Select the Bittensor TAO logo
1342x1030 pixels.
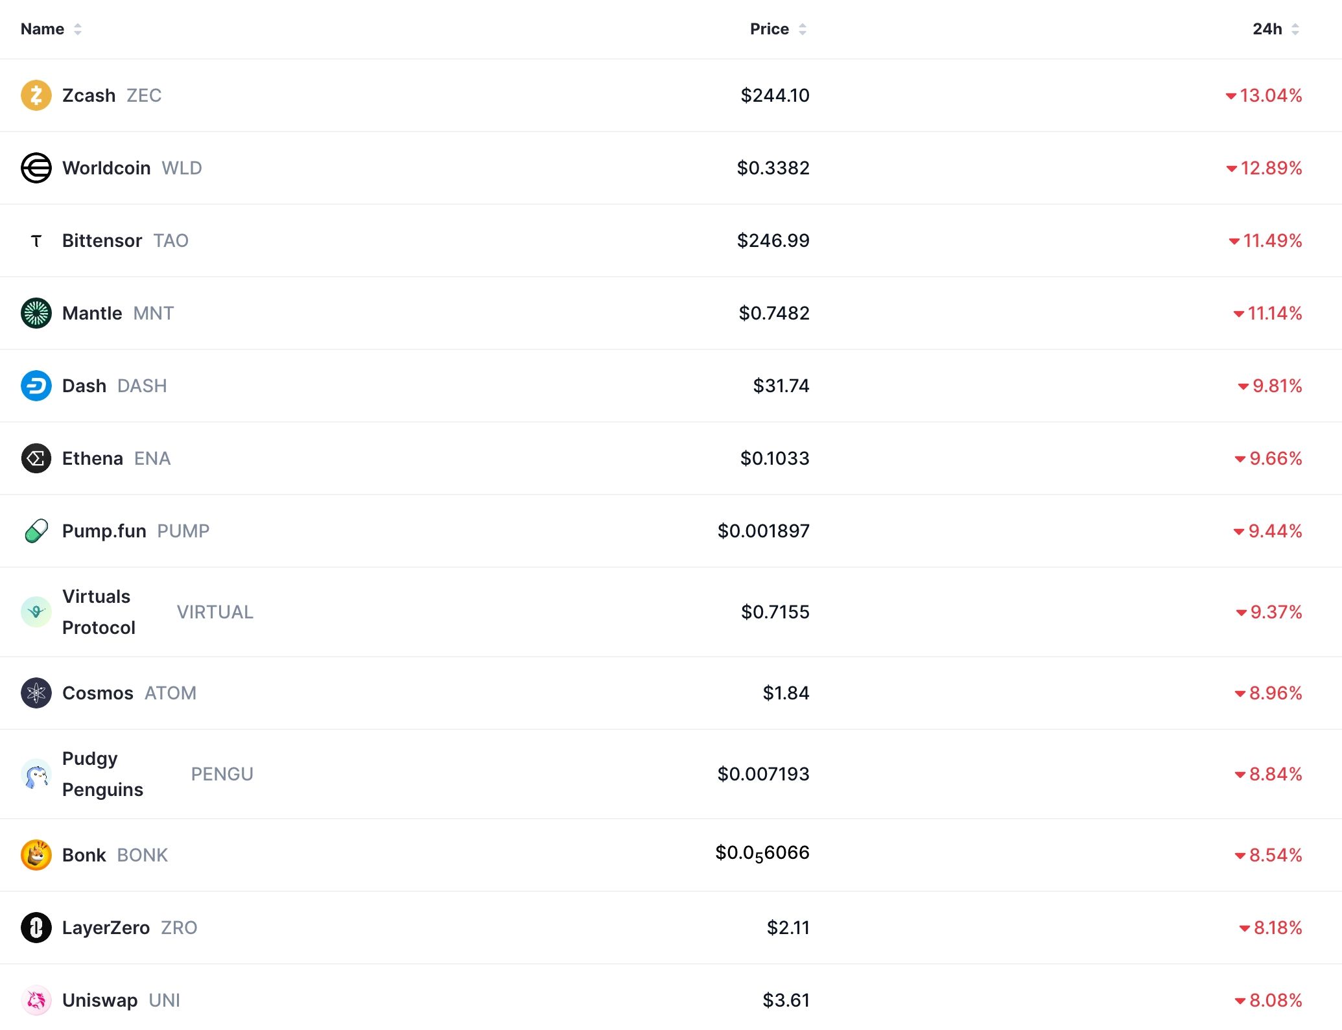click(37, 240)
